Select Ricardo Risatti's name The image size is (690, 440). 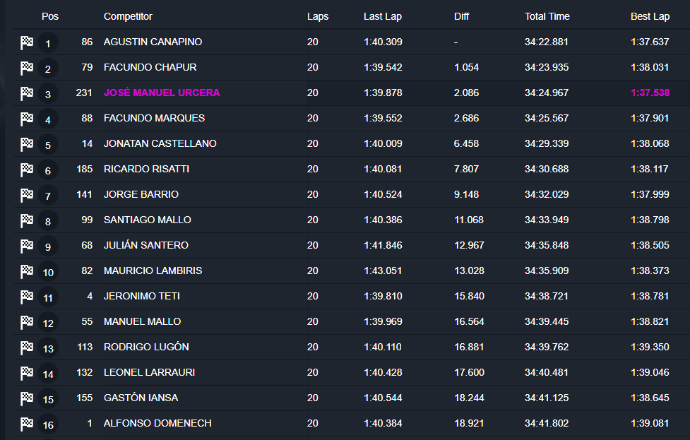(x=146, y=169)
